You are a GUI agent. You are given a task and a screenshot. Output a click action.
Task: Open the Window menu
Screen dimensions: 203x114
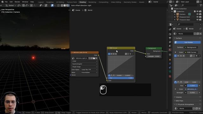[x=25, y=2]
